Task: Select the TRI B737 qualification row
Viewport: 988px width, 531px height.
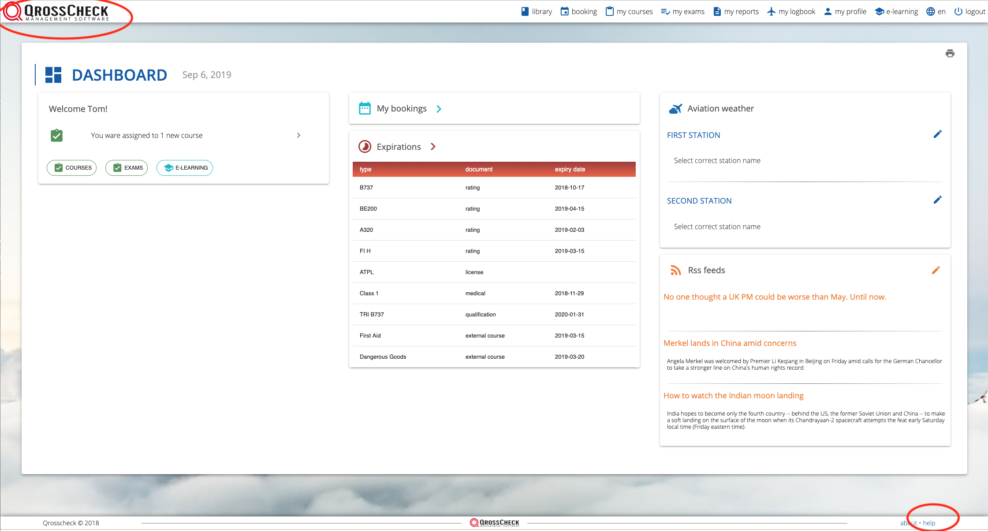Action: (494, 315)
